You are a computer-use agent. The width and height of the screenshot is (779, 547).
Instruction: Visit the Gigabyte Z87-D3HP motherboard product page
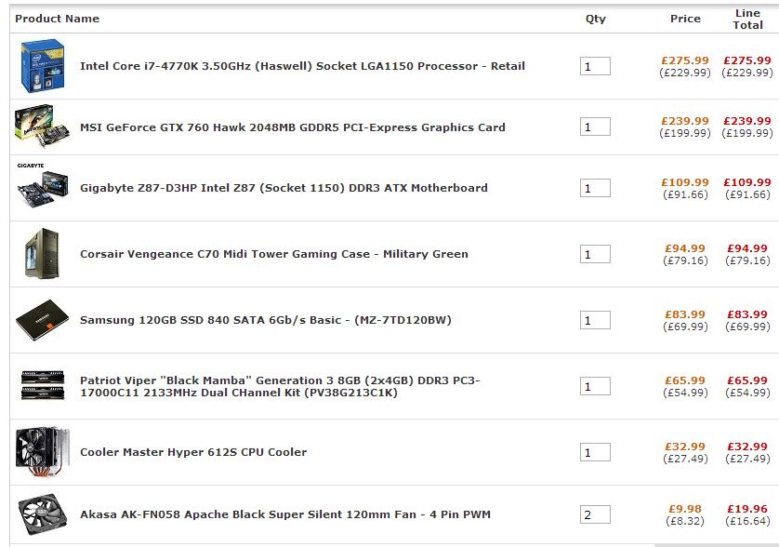[x=284, y=188]
